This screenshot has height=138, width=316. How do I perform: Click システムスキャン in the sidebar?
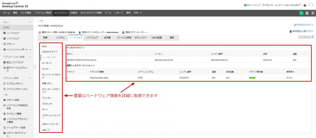click(x=15, y=83)
